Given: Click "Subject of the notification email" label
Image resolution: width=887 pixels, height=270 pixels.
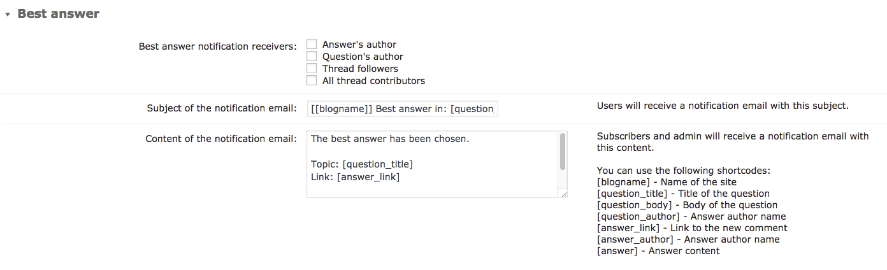Looking at the screenshot, I should click(x=222, y=108).
